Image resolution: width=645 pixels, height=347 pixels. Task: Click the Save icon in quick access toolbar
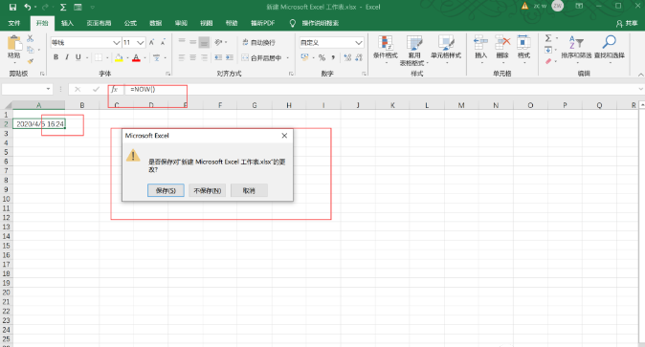pyautogui.click(x=12, y=7)
